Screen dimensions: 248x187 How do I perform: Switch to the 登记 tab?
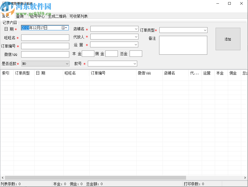pyautogui.click(x=6, y=16)
